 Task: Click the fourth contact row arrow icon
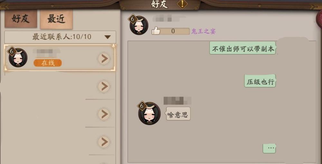click(x=104, y=142)
